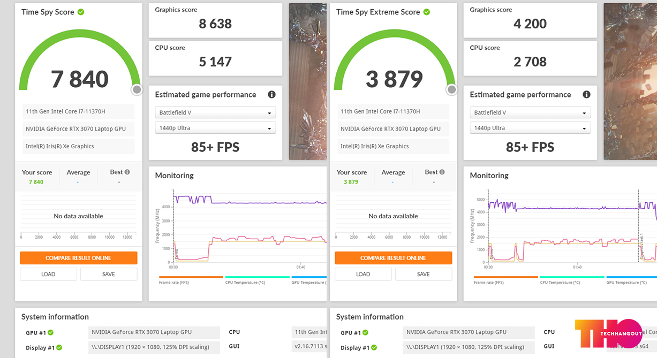The width and height of the screenshot is (657, 358).
Task: Click the GPU #1 green check in the Time Spy Extreme System information
Action: (x=365, y=333)
